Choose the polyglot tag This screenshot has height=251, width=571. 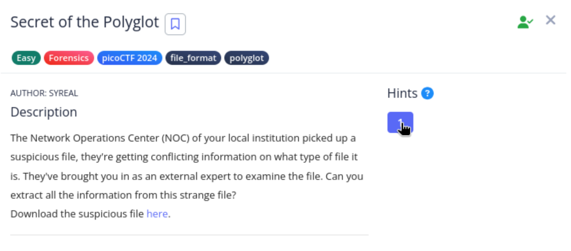(246, 58)
